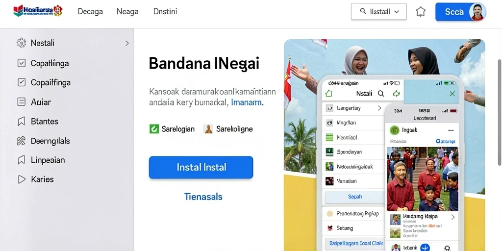Open the Tienasals link
The width and height of the screenshot is (502, 251).
tap(203, 197)
